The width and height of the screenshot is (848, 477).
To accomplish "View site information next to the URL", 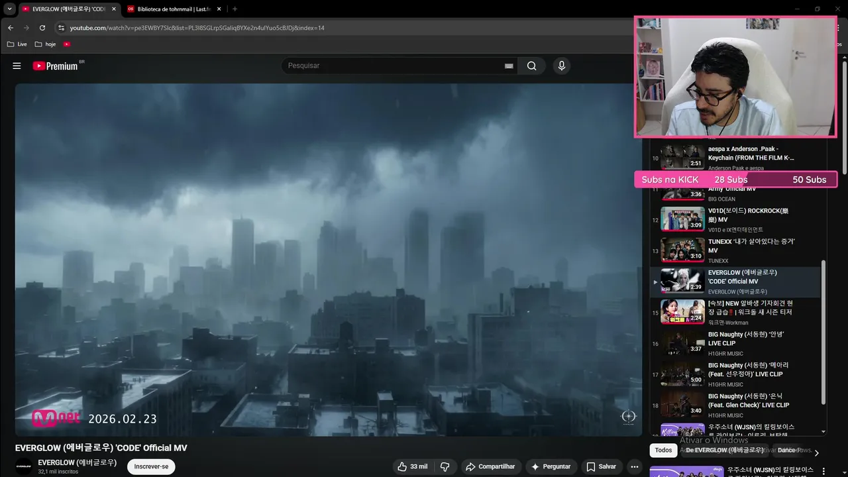I will click(61, 28).
